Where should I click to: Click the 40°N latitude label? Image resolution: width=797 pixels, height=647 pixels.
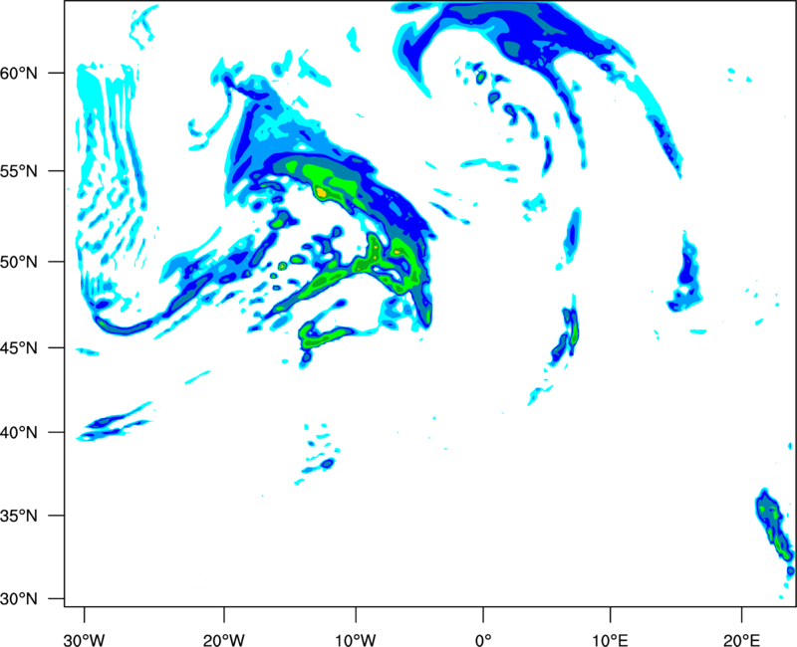19,433
